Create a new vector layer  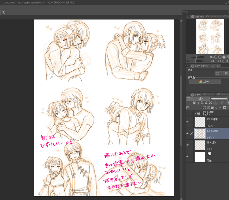pos(208,108)
